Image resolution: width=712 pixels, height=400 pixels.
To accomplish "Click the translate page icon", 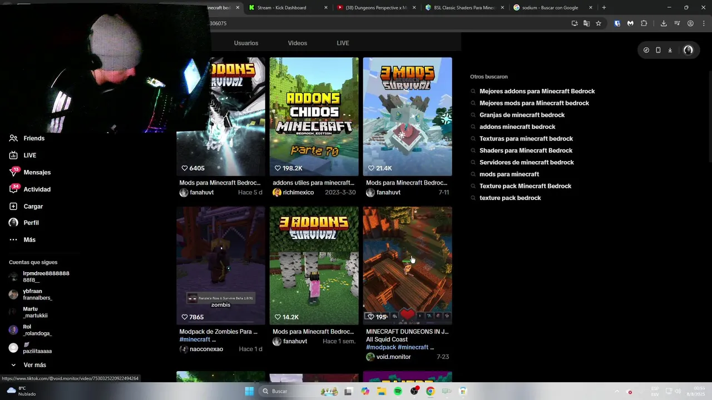I will (586, 23).
